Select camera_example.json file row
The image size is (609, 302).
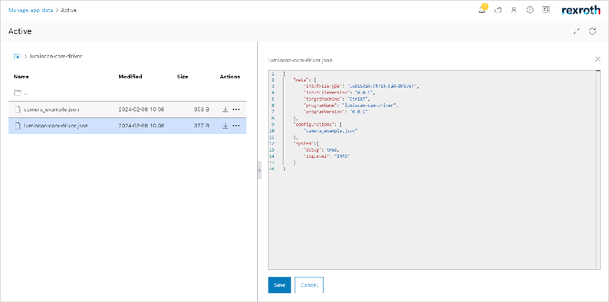(x=127, y=110)
